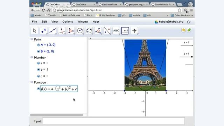Toggle visibility of point B
This screenshot has width=224, height=126.
click(38, 51)
